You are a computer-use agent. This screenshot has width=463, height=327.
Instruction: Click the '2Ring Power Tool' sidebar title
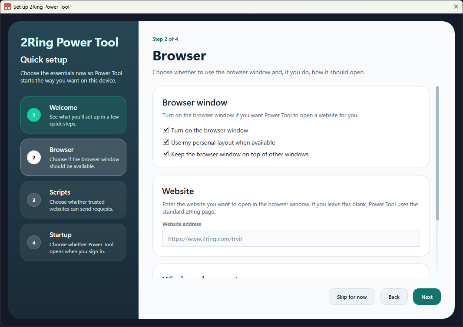(x=69, y=43)
